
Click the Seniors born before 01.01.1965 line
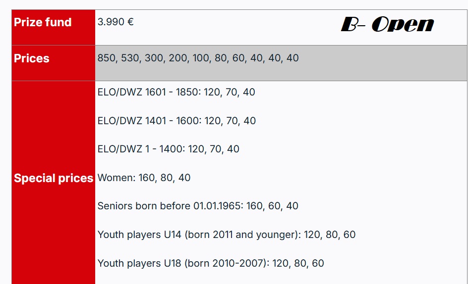(198, 206)
